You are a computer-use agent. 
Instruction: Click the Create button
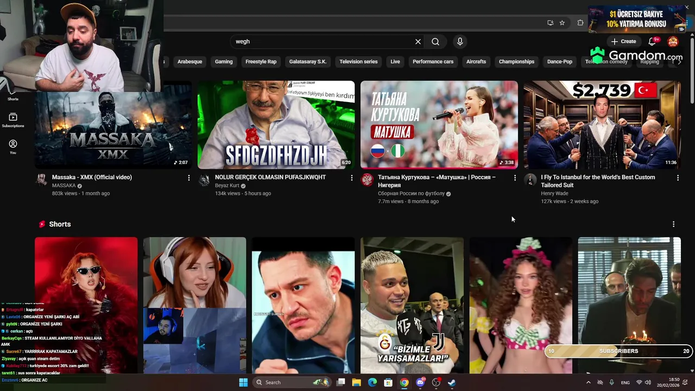tap(623, 42)
